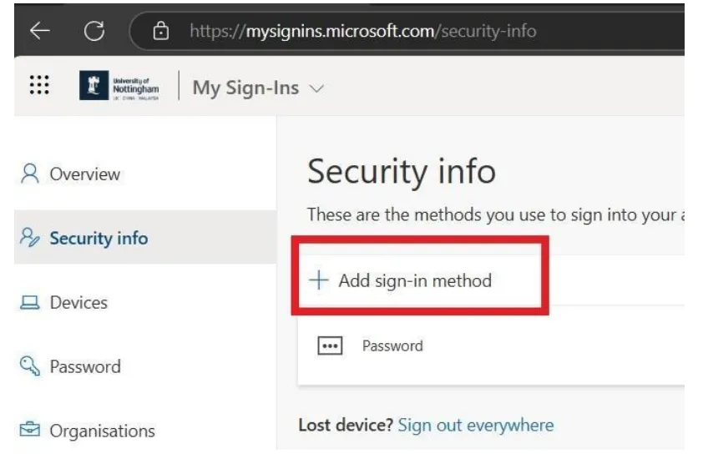Click the Devices laptop icon in sidebar
703x474 pixels.
[x=29, y=302]
